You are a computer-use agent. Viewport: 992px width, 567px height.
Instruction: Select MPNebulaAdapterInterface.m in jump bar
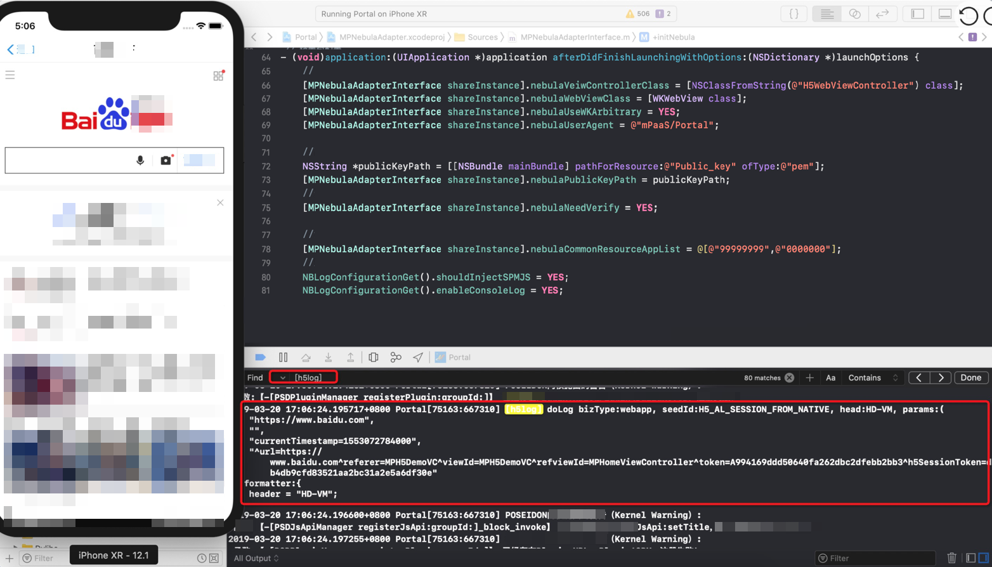coord(569,37)
